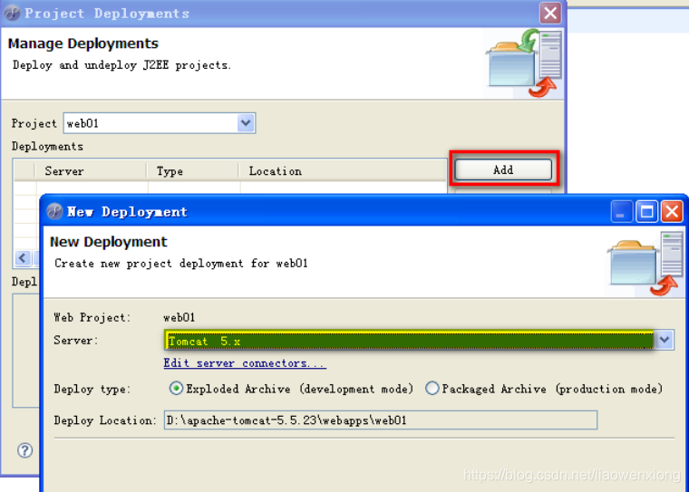Close the New Deployment dialog
689x492 pixels.
coord(673,212)
